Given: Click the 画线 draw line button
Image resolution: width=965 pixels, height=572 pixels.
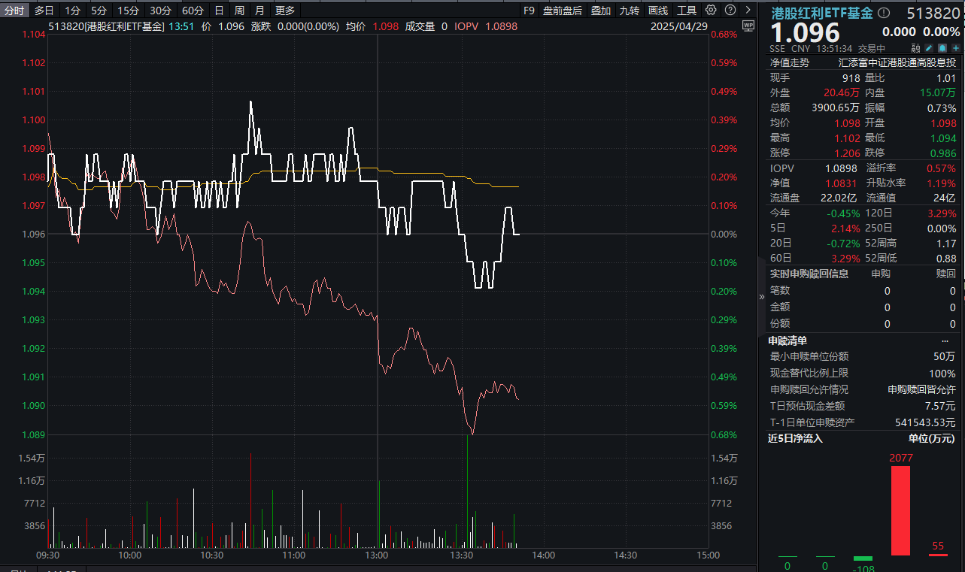Looking at the screenshot, I should point(658,11).
